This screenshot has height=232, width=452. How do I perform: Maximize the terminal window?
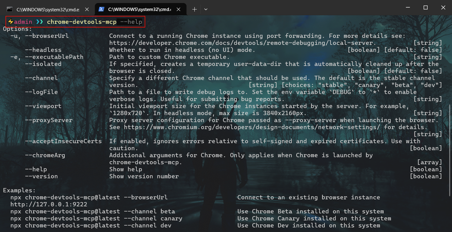coord(426,7)
